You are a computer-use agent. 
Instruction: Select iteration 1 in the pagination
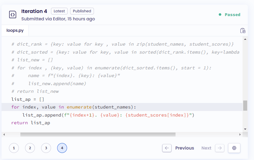point(14,148)
